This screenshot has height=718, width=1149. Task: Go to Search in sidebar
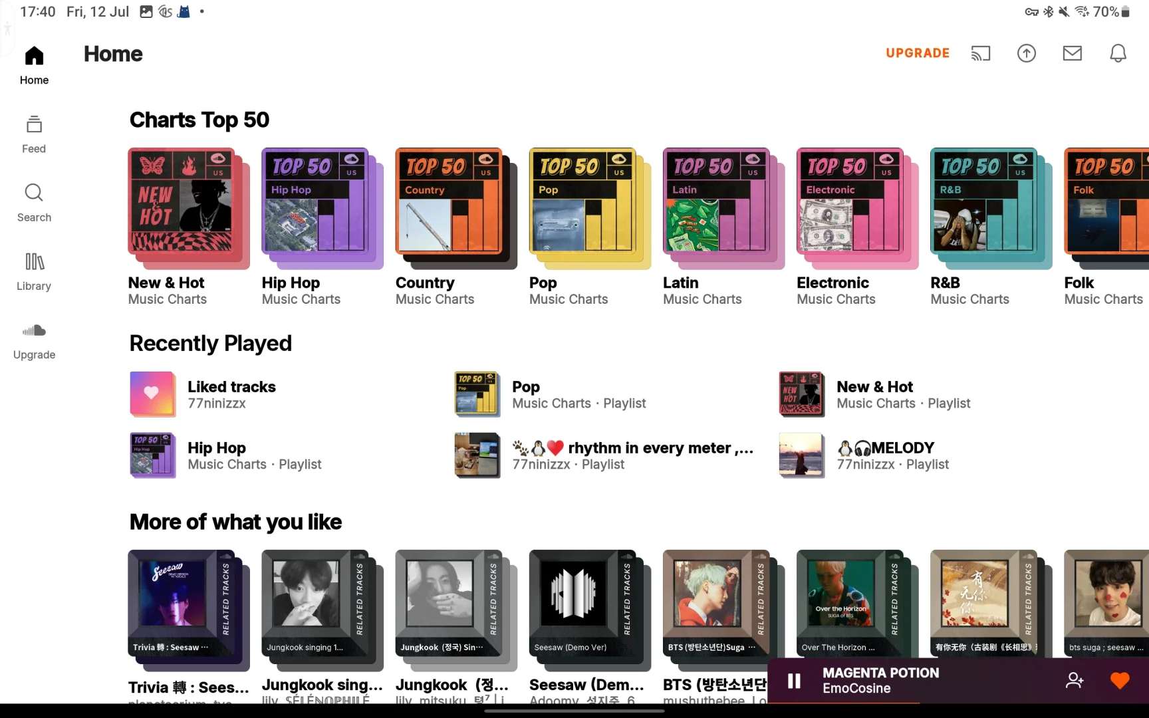[x=34, y=203]
